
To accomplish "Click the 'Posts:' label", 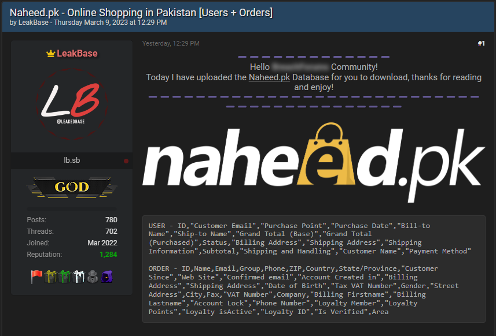I will [x=36, y=220].
